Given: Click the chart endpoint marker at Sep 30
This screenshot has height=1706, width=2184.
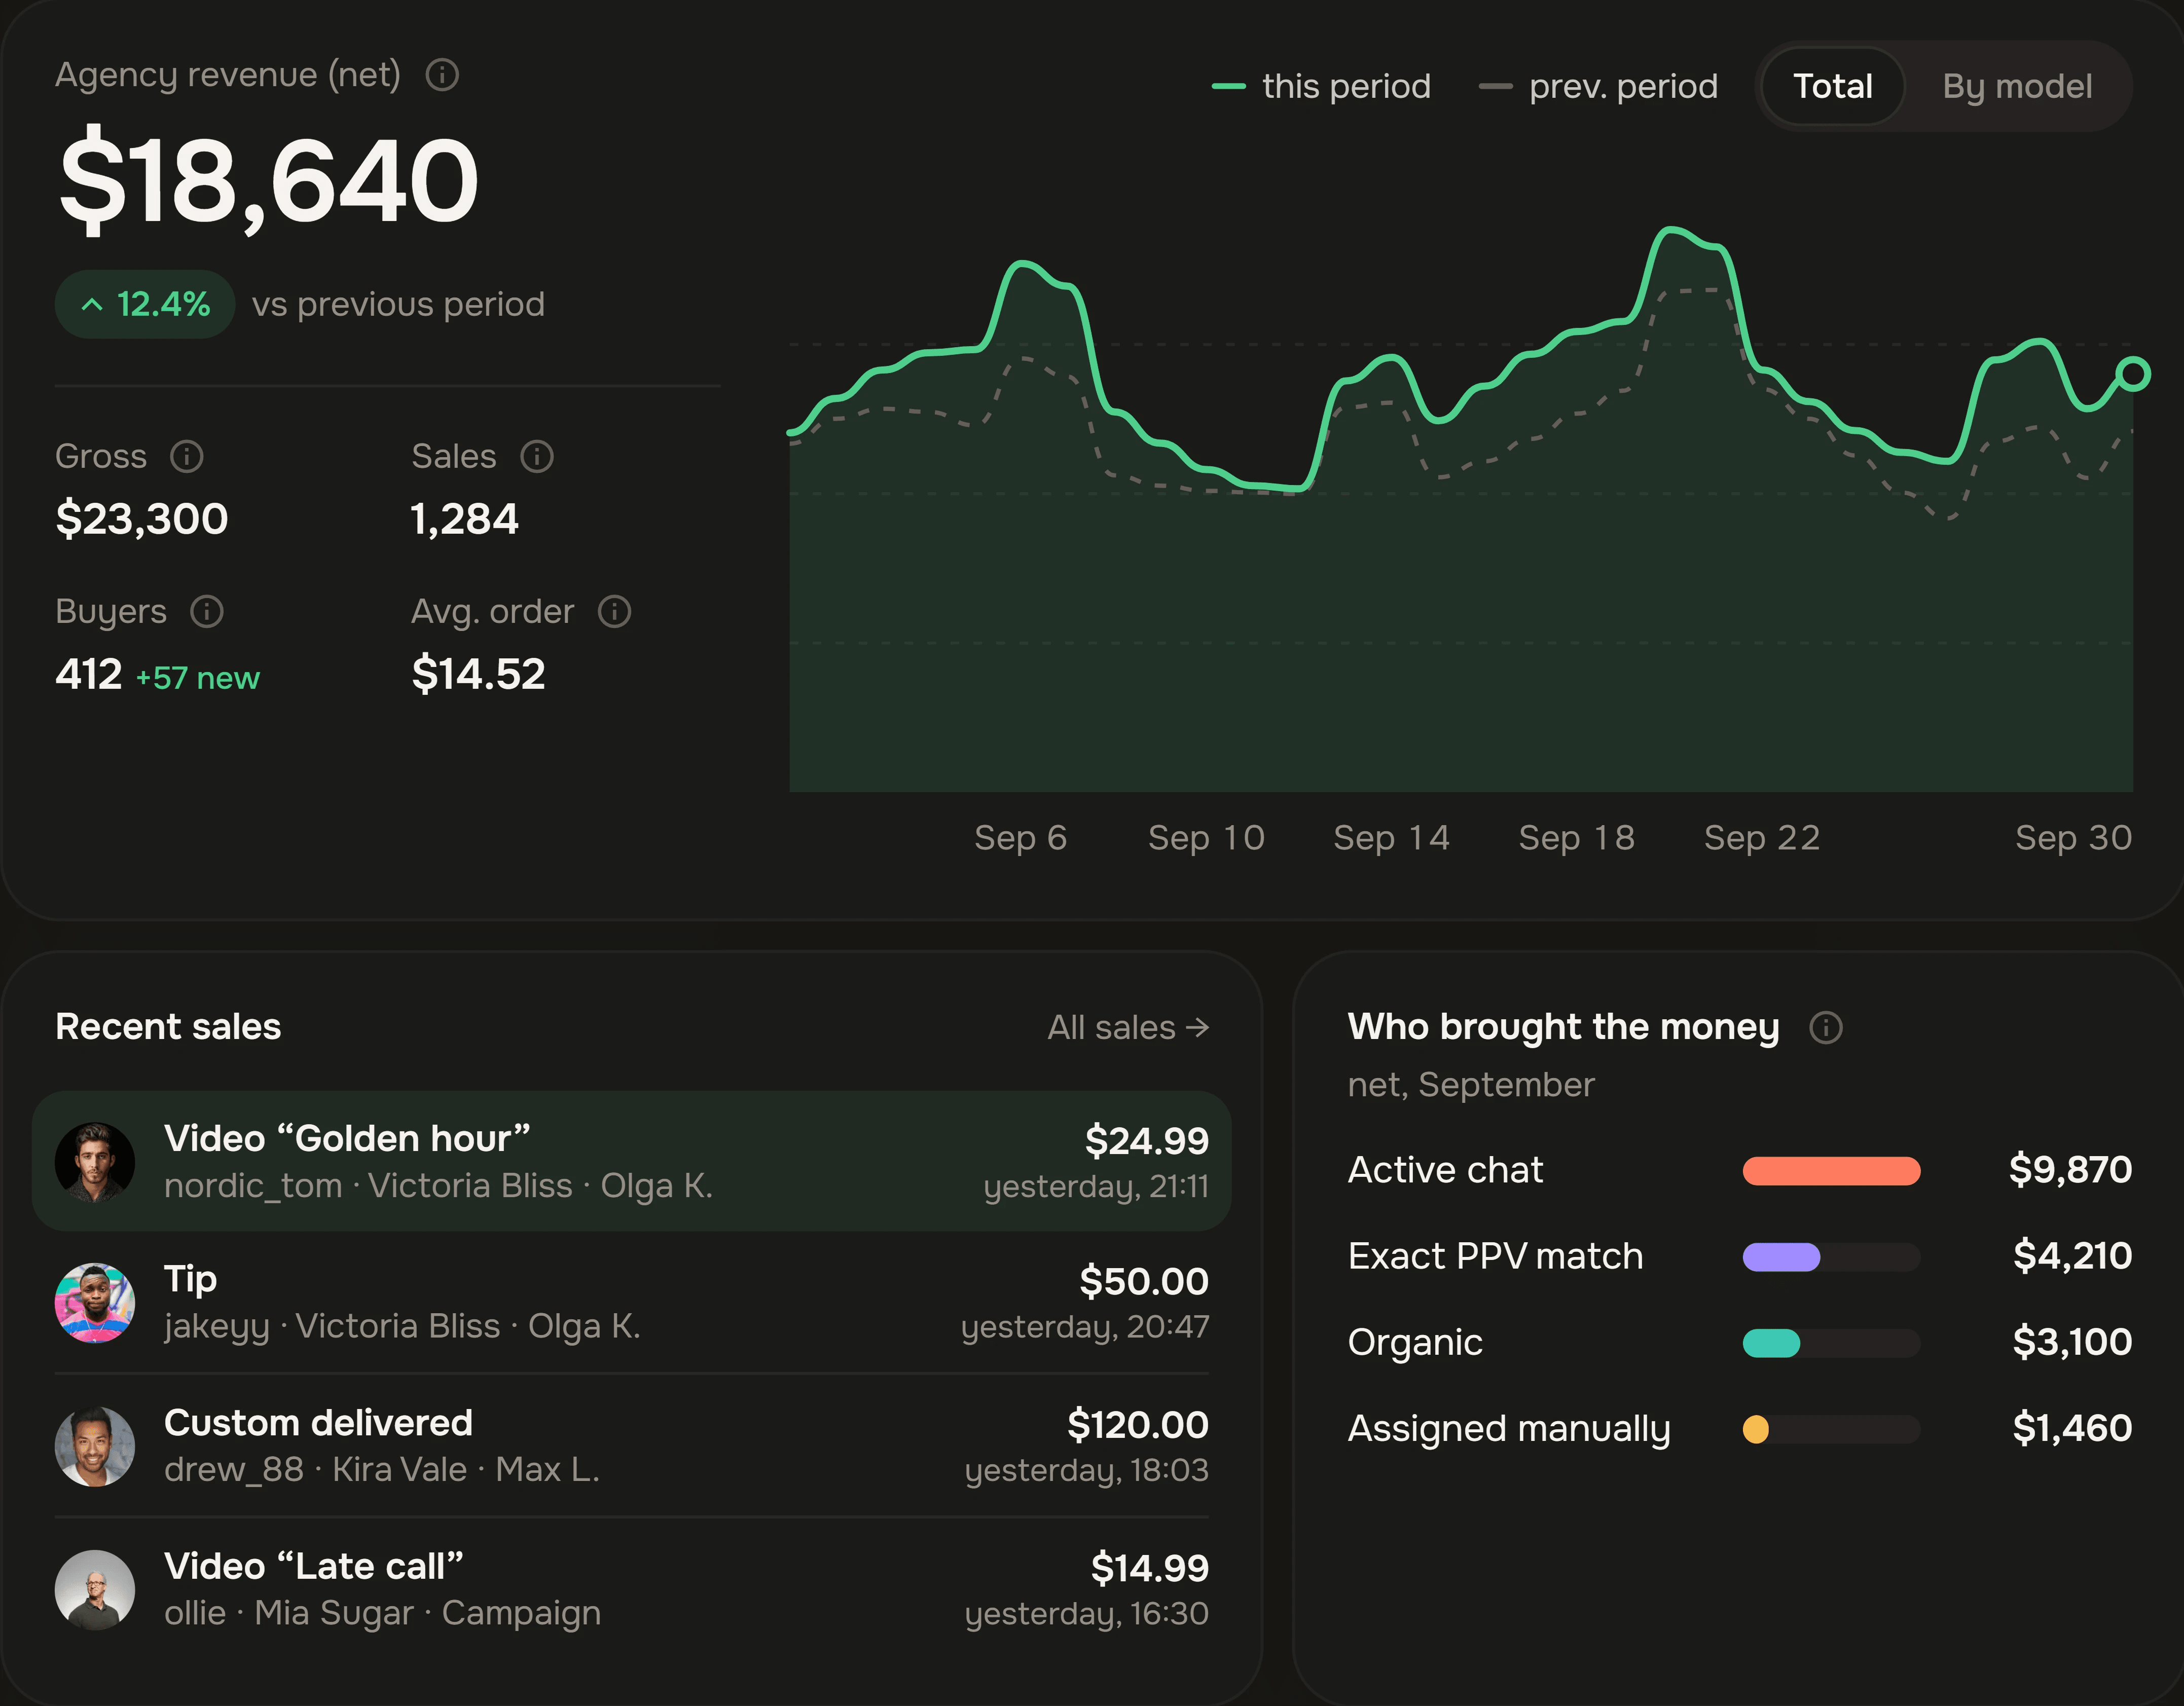Looking at the screenshot, I should pyautogui.click(x=2133, y=374).
